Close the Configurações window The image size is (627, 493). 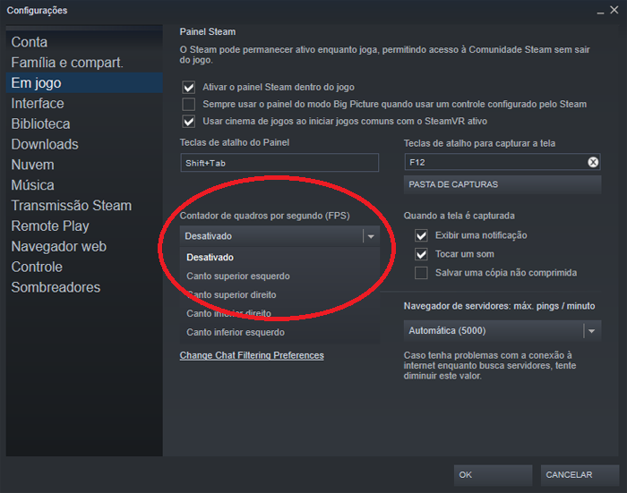(614, 10)
